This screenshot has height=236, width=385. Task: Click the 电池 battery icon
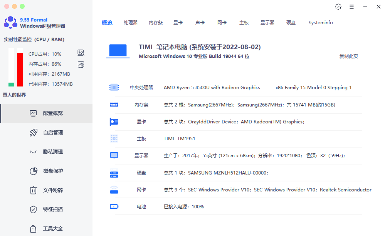[x=114, y=207]
